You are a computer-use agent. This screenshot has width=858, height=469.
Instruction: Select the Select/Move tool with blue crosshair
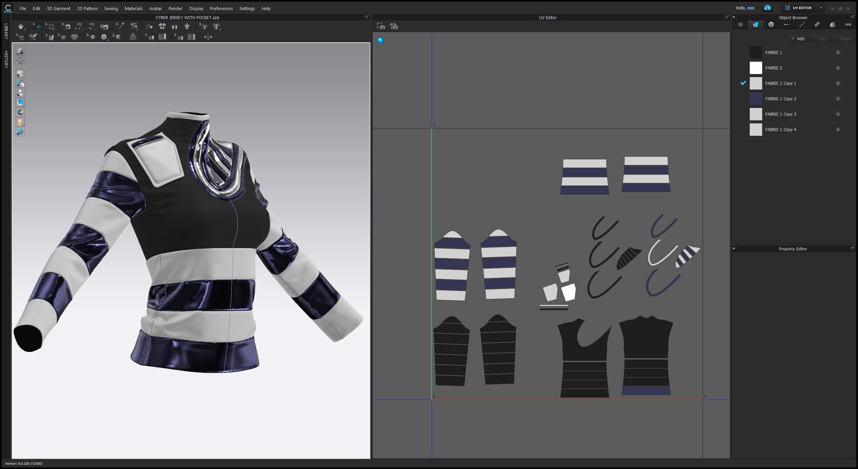37,27
